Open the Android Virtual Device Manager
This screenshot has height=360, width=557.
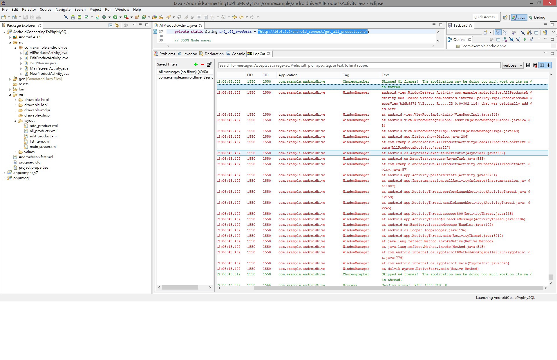point(79,17)
